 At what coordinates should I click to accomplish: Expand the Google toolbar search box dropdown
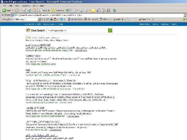(39, 19)
